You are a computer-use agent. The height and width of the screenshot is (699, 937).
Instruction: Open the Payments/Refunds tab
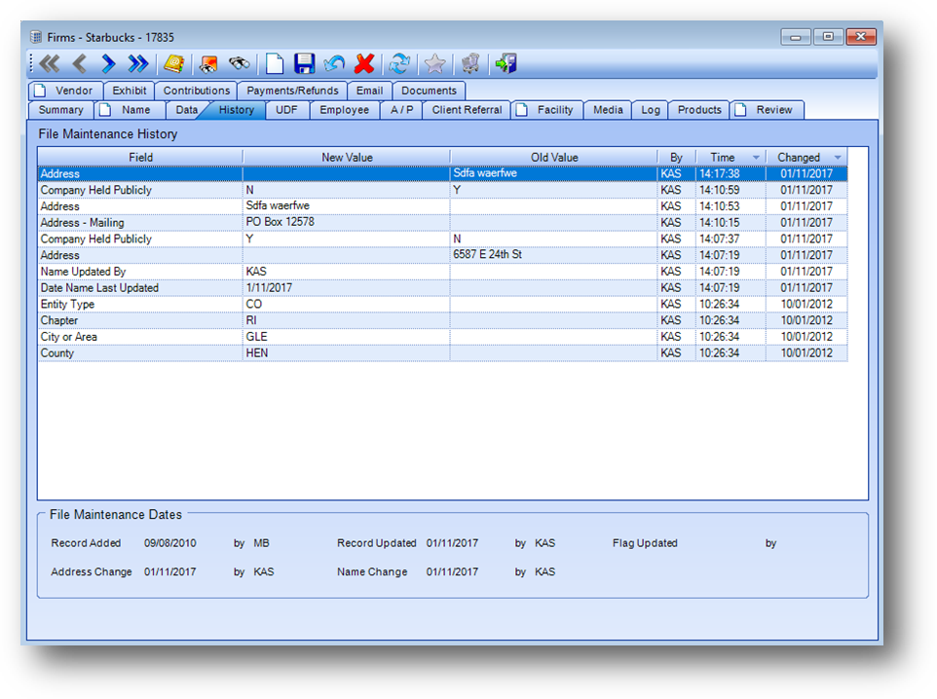pos(292,91)
